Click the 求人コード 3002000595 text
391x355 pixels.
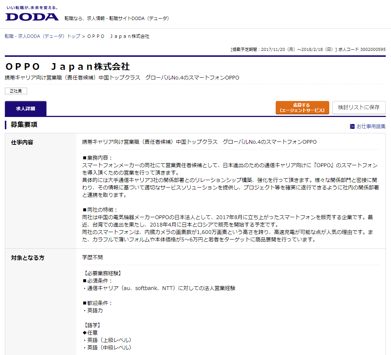pos(362,49)
